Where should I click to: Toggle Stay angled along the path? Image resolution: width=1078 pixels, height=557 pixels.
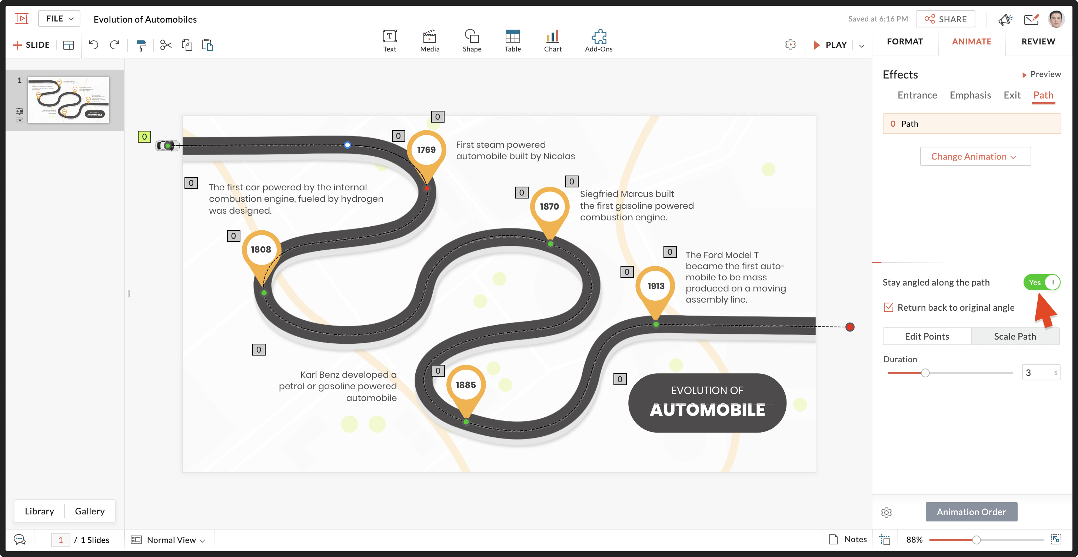(x=1042, y=283)
